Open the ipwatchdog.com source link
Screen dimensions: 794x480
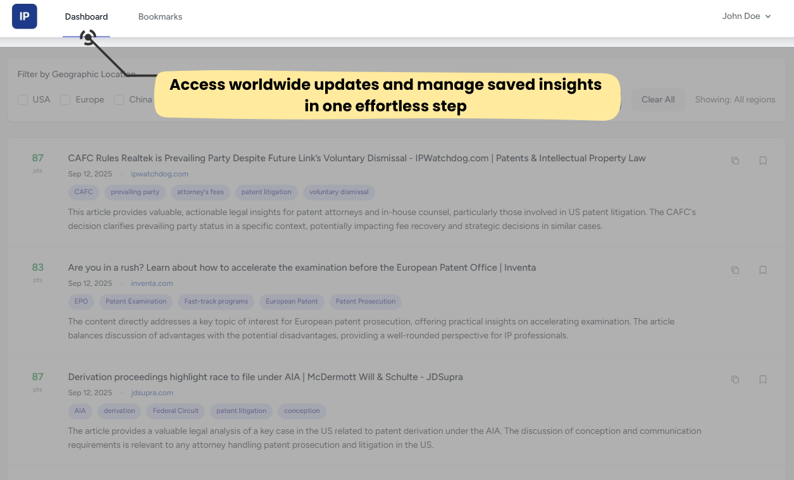pos(159,174)
